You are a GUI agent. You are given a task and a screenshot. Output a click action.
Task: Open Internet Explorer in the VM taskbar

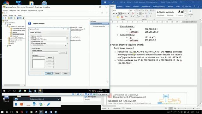coord(20,91)
